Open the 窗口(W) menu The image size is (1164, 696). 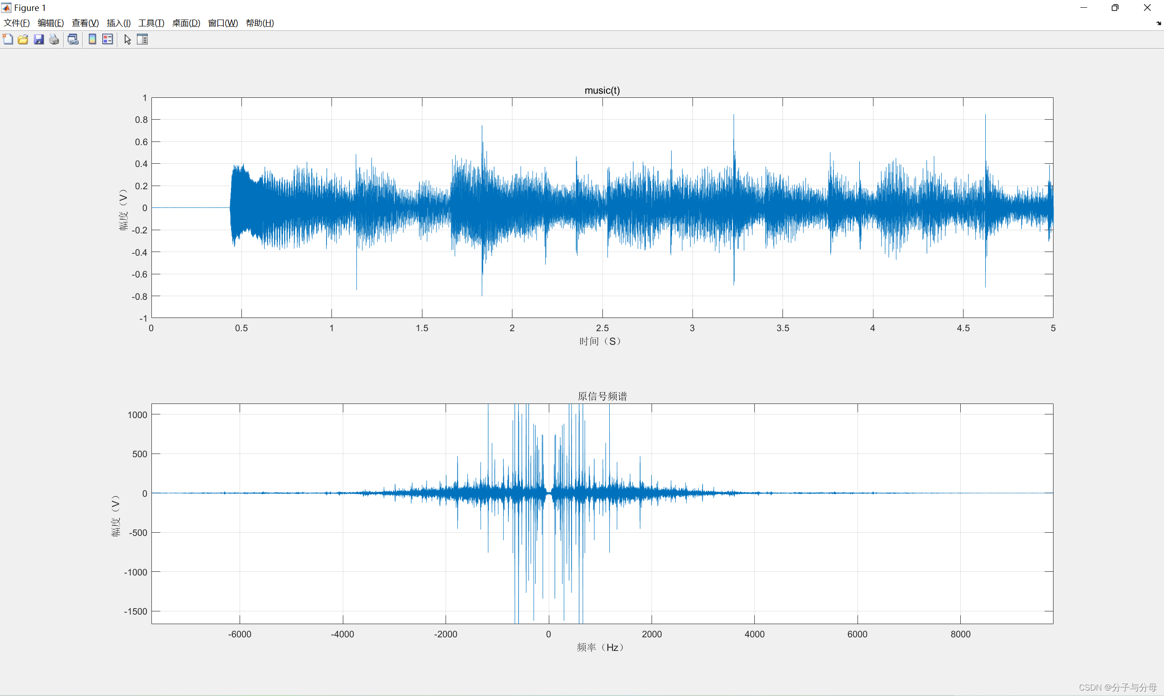pyautogui.click(x=223, y=23)
